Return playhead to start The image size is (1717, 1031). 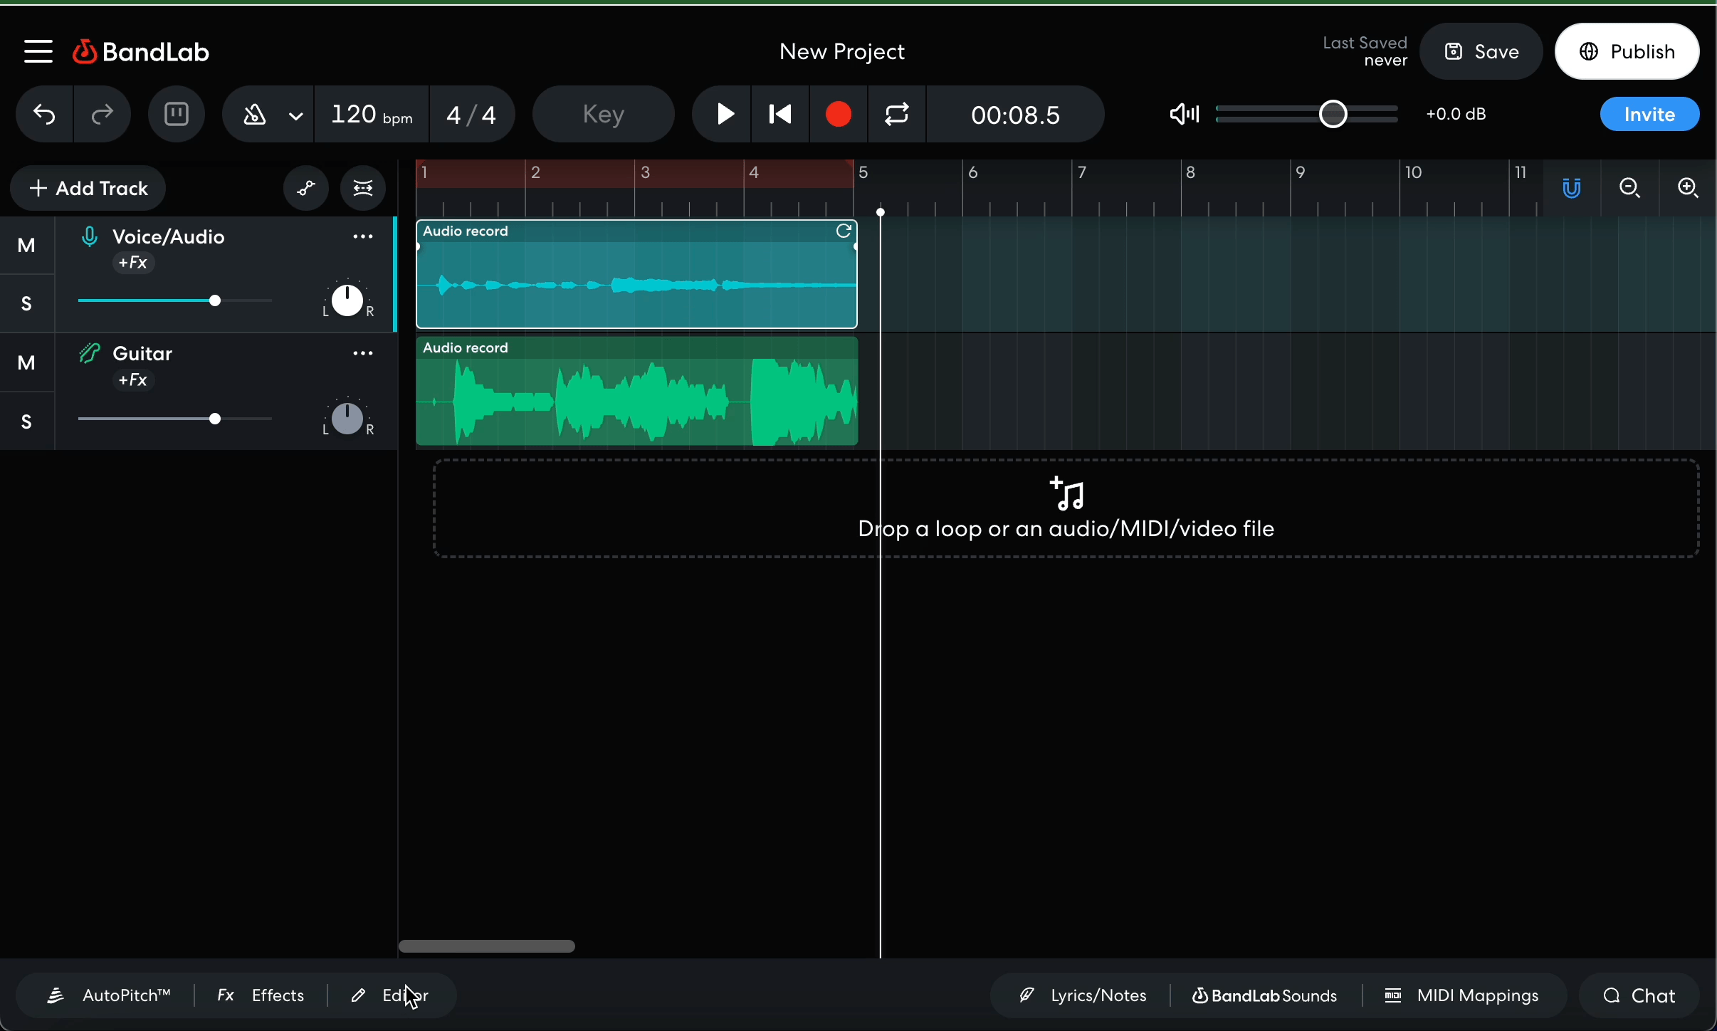781,114
